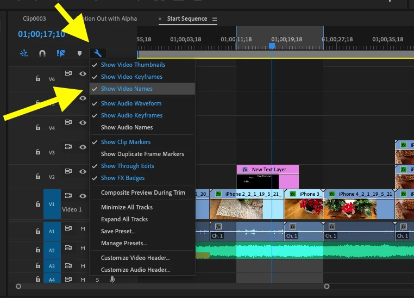Toggle sync lock on track V2
414x298 pixels.
[68, 171]
